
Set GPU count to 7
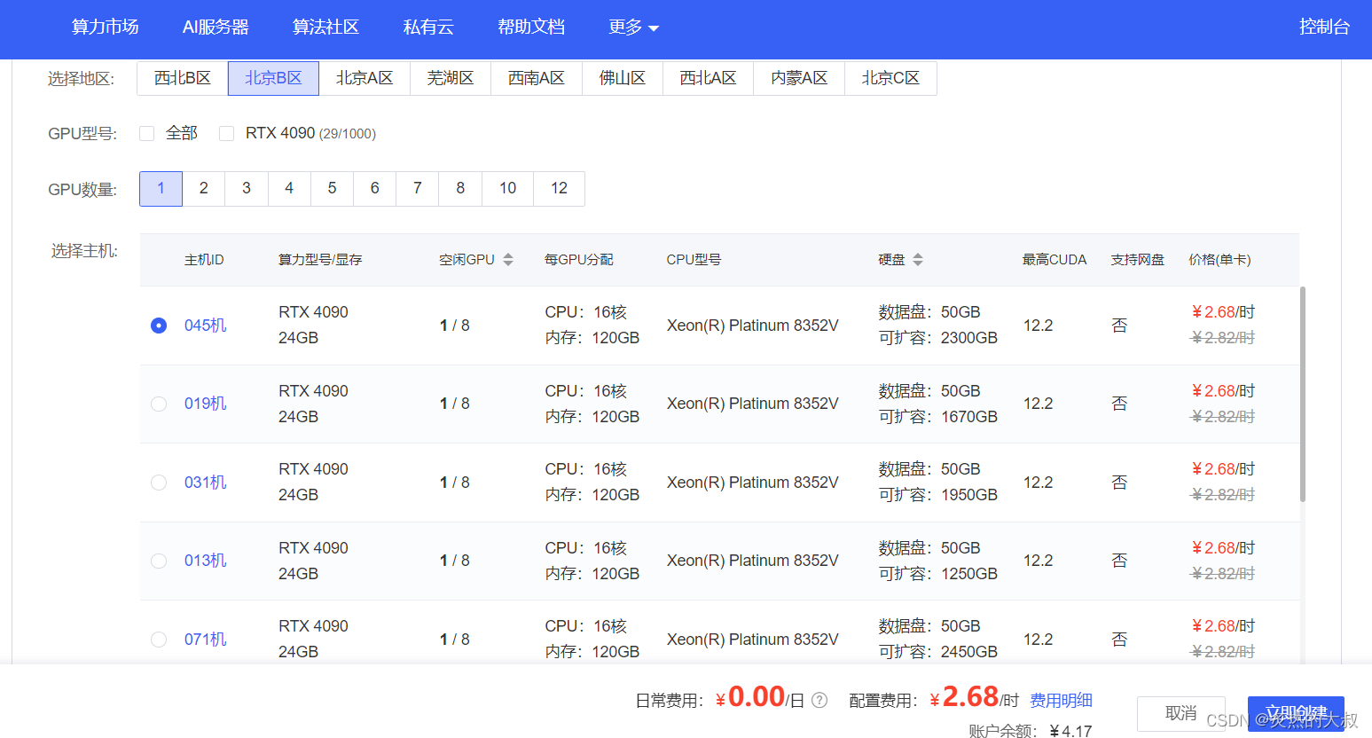[418, 188]
